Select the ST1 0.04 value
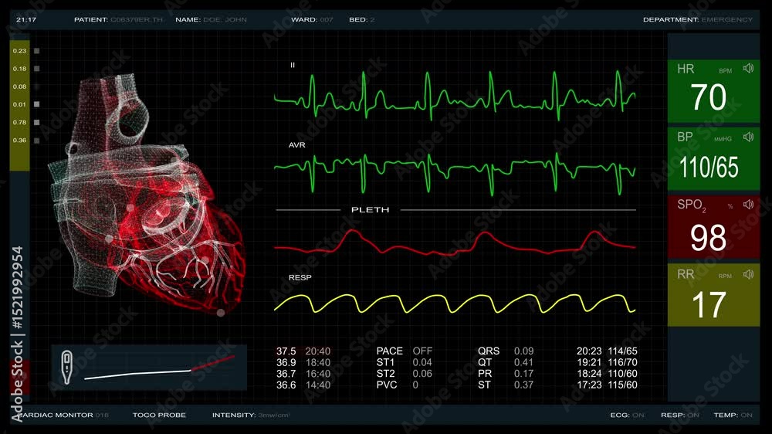 pos(405,363)
